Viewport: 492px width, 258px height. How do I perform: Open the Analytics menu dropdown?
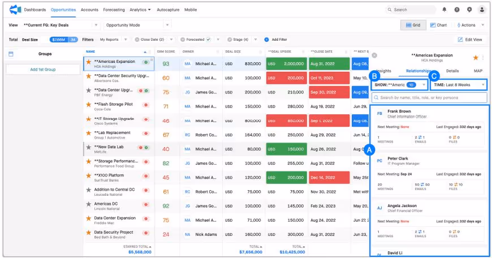point(140,10)
